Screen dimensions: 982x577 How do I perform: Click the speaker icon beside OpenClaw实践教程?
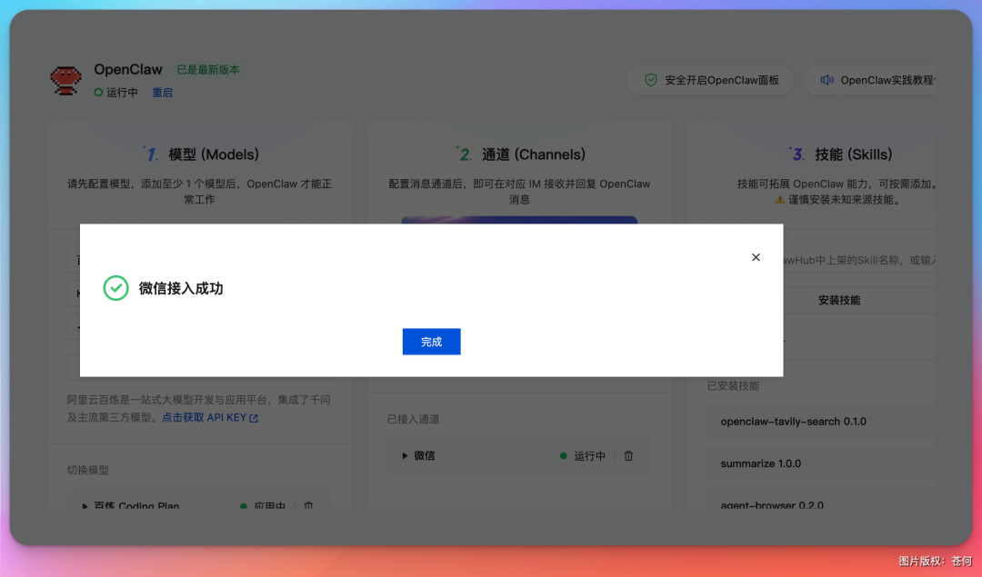(x=827, y=80)
